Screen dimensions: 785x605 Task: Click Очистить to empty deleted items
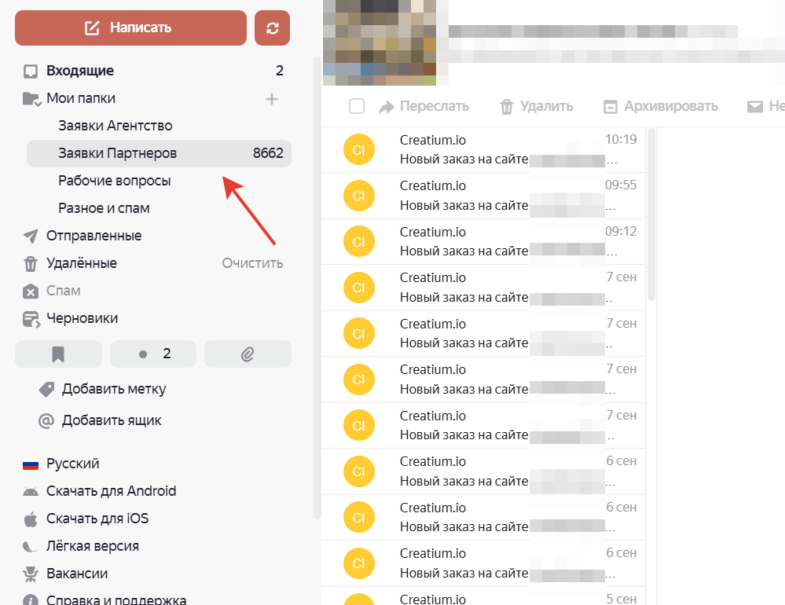click(252, 263)
